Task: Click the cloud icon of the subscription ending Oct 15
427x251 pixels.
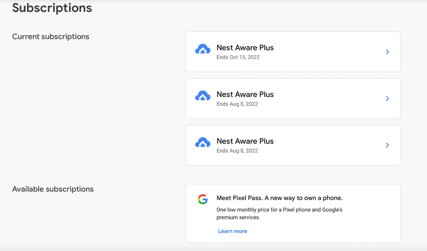Action: pos(203,50)
